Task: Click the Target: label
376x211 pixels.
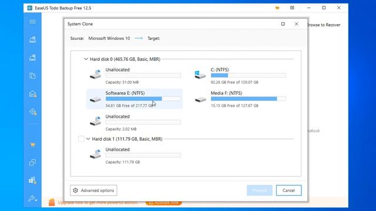Action: point(154,38)
